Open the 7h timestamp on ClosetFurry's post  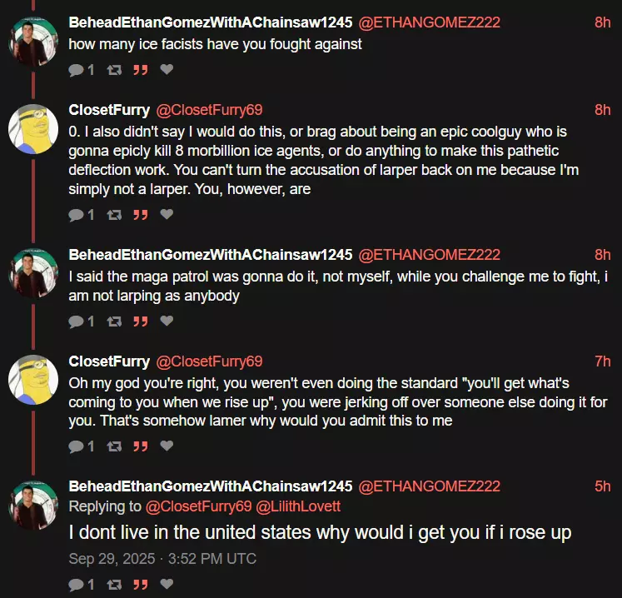pyautogui.click(x=602, y=361)
